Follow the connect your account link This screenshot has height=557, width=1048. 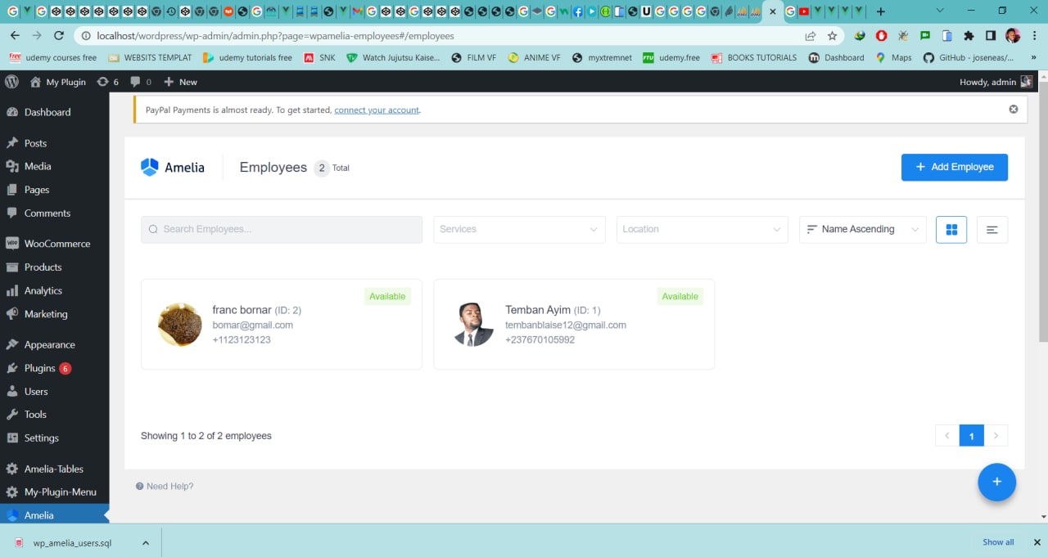tap(377, 110)
